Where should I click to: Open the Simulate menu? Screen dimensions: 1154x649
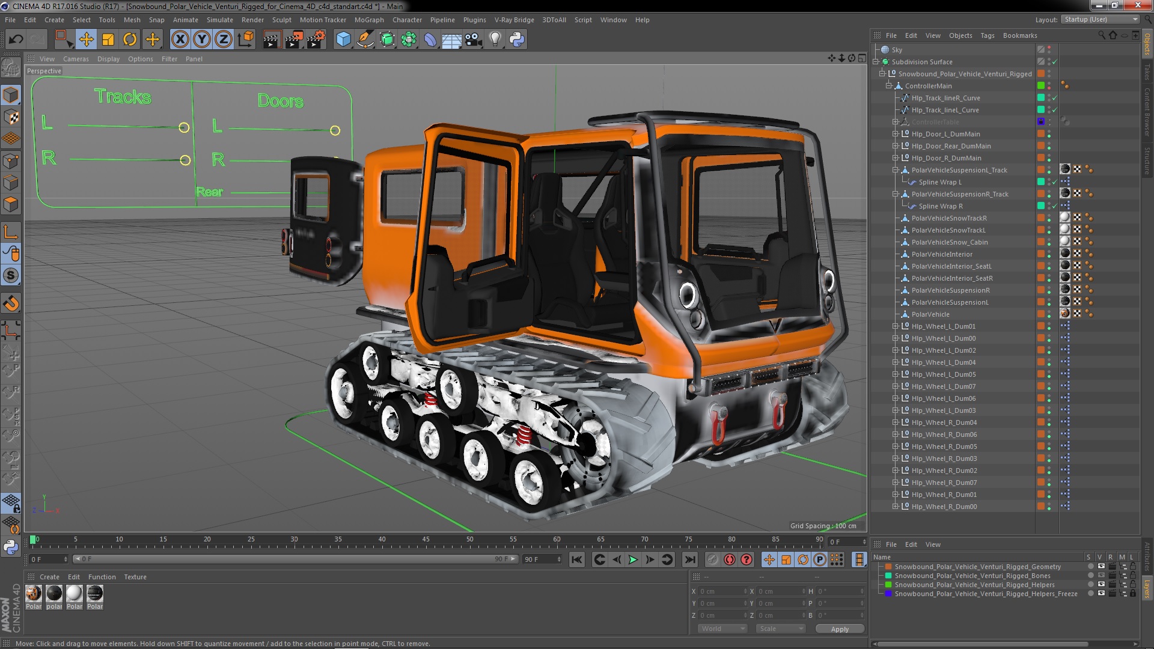coord(219,20)
